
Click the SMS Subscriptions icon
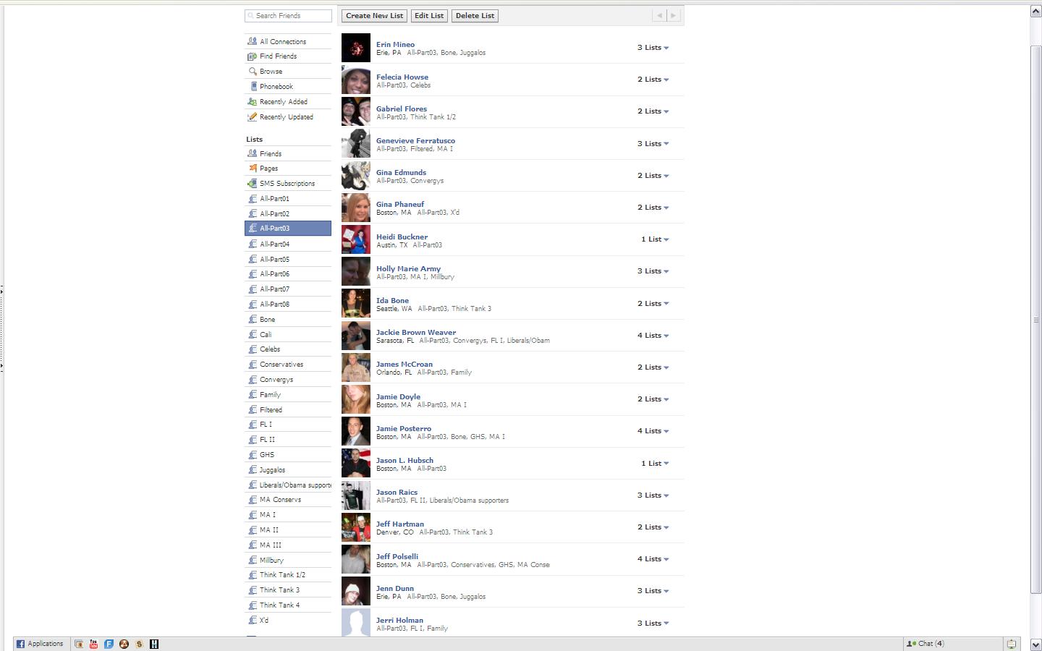[252, 184]
